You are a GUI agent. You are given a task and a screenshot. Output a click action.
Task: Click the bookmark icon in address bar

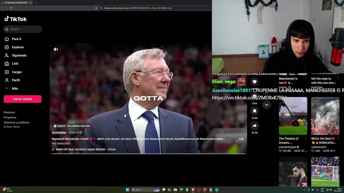[x=96, y=8]
